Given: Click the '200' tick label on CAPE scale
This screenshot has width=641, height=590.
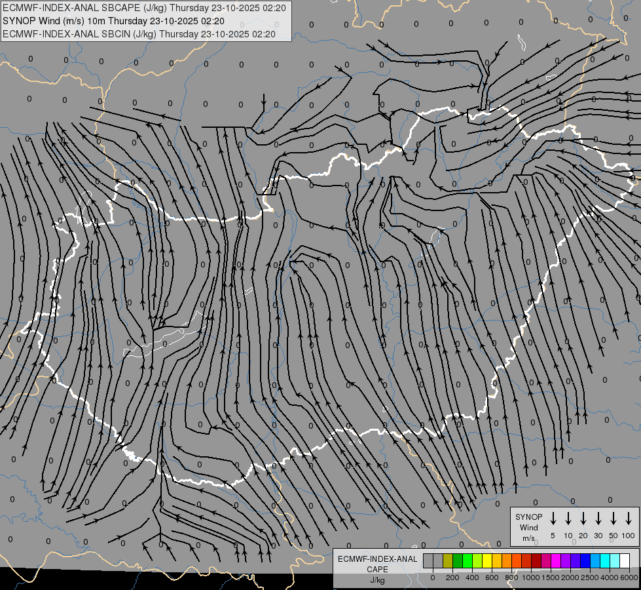Looking at the screenshot, I should click(x=452, y=578).
